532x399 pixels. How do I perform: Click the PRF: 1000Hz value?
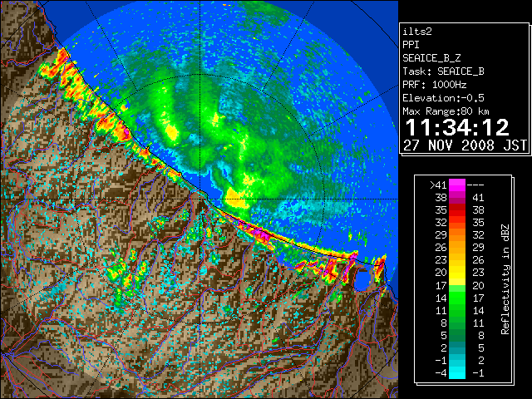[435, 85]
